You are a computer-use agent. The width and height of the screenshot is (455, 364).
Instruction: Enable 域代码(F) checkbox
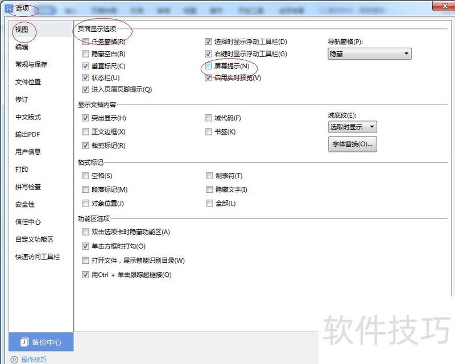(208, 118)
